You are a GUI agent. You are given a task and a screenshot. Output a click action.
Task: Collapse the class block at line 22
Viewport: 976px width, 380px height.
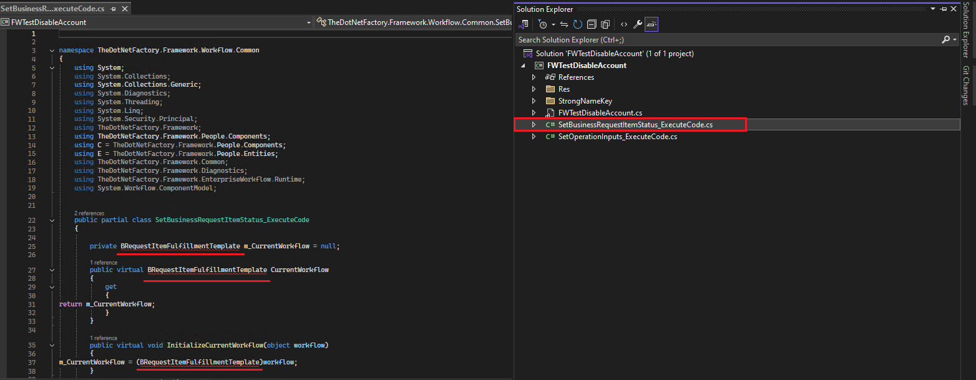[52, 220]
